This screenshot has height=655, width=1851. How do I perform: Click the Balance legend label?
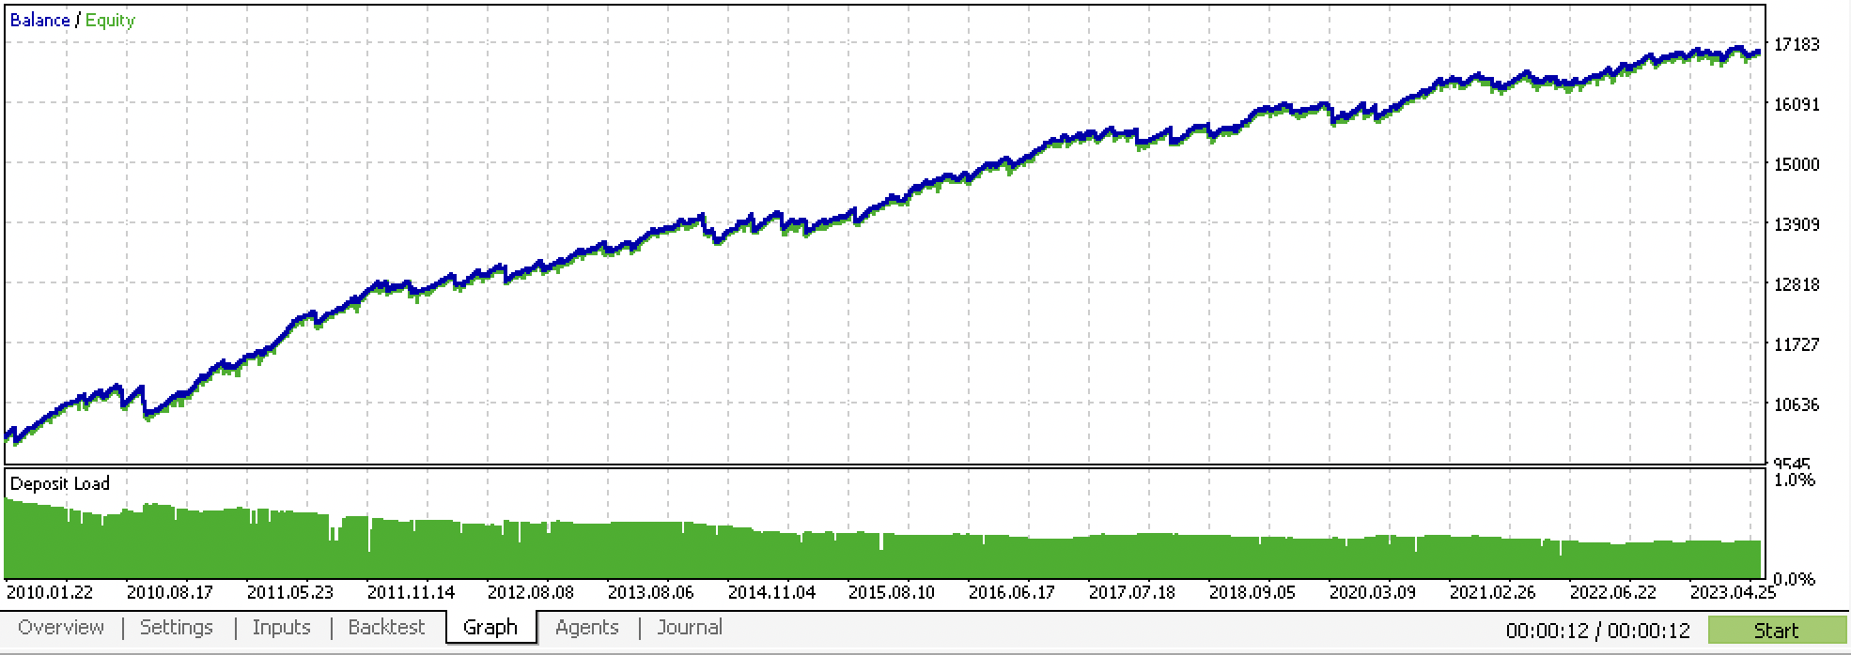click(x=39, y=21)
